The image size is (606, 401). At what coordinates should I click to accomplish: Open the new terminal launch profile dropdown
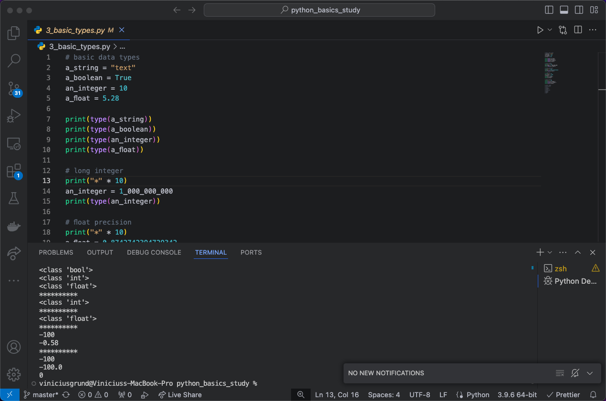550,252
